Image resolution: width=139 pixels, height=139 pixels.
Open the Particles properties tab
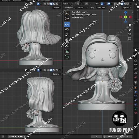135,96
